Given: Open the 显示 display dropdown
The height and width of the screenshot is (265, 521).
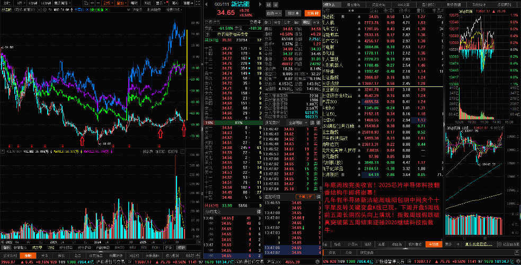Looking at the screenshot, I should point(161,3).
